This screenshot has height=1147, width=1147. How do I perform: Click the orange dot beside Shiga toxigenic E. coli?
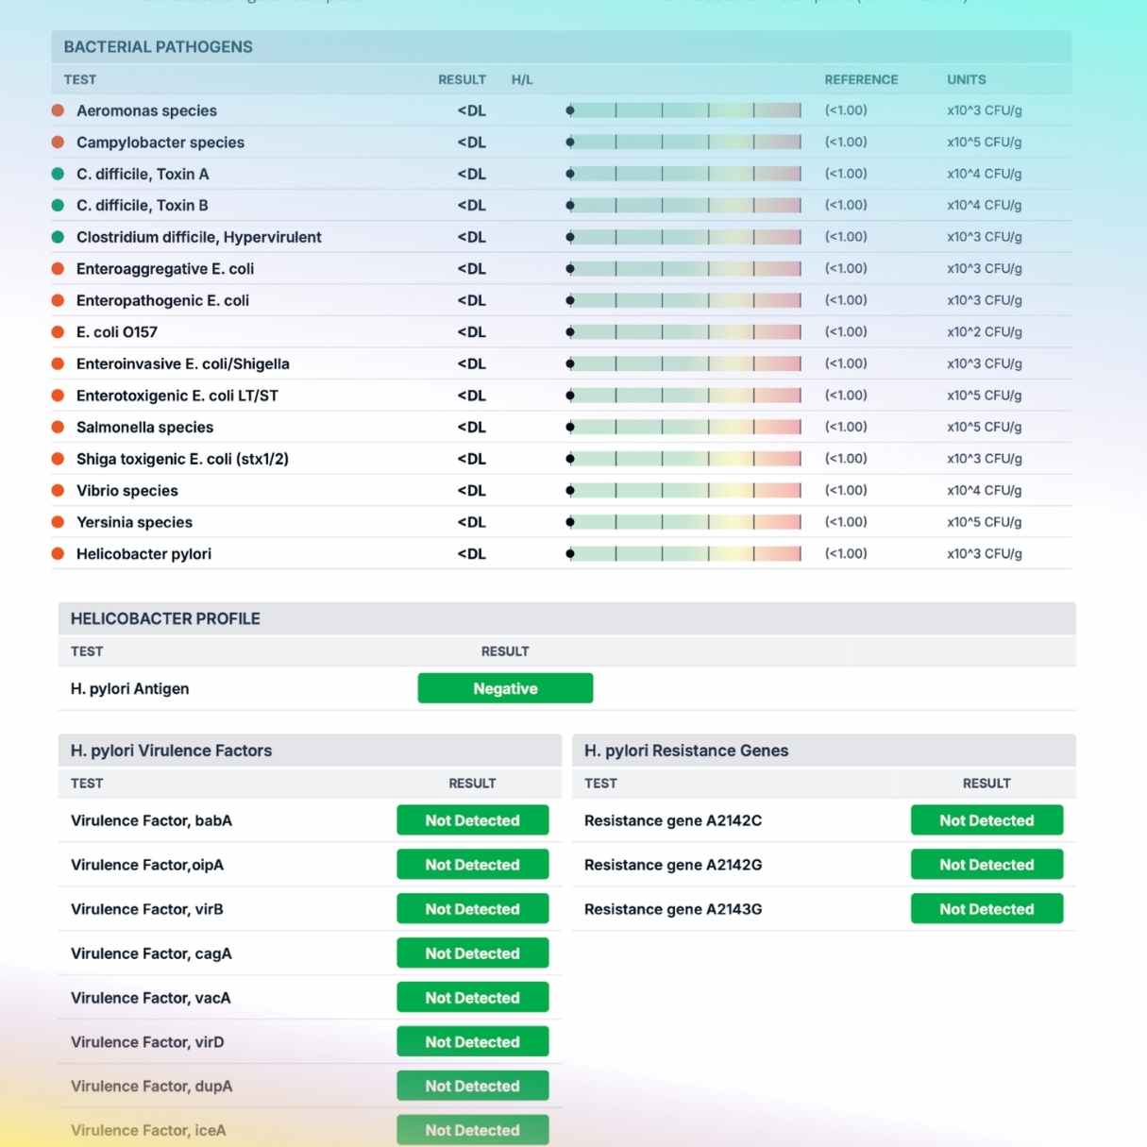(x=58, y=459)
